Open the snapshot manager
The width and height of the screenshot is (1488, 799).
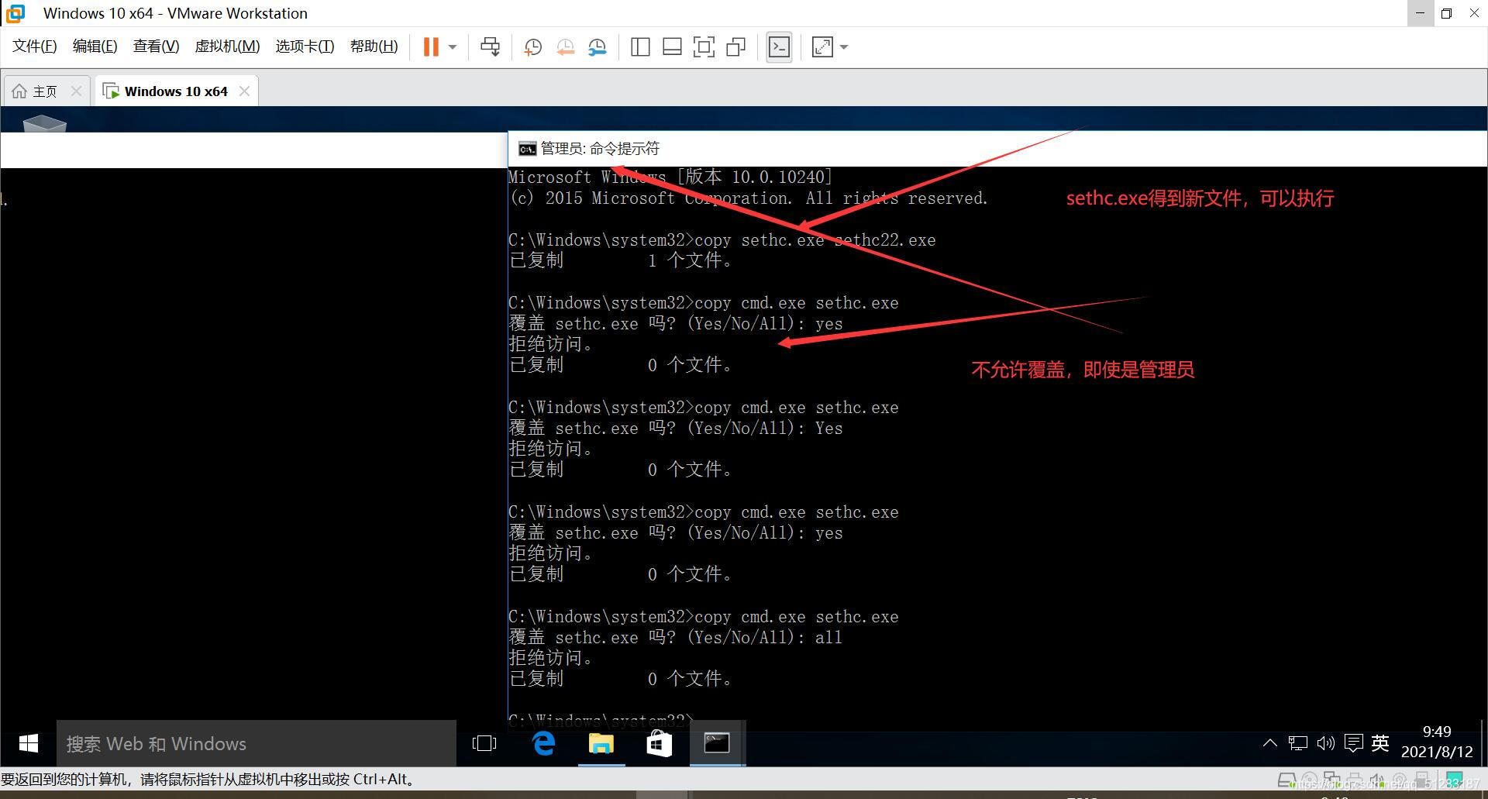(x=597, y=47)
